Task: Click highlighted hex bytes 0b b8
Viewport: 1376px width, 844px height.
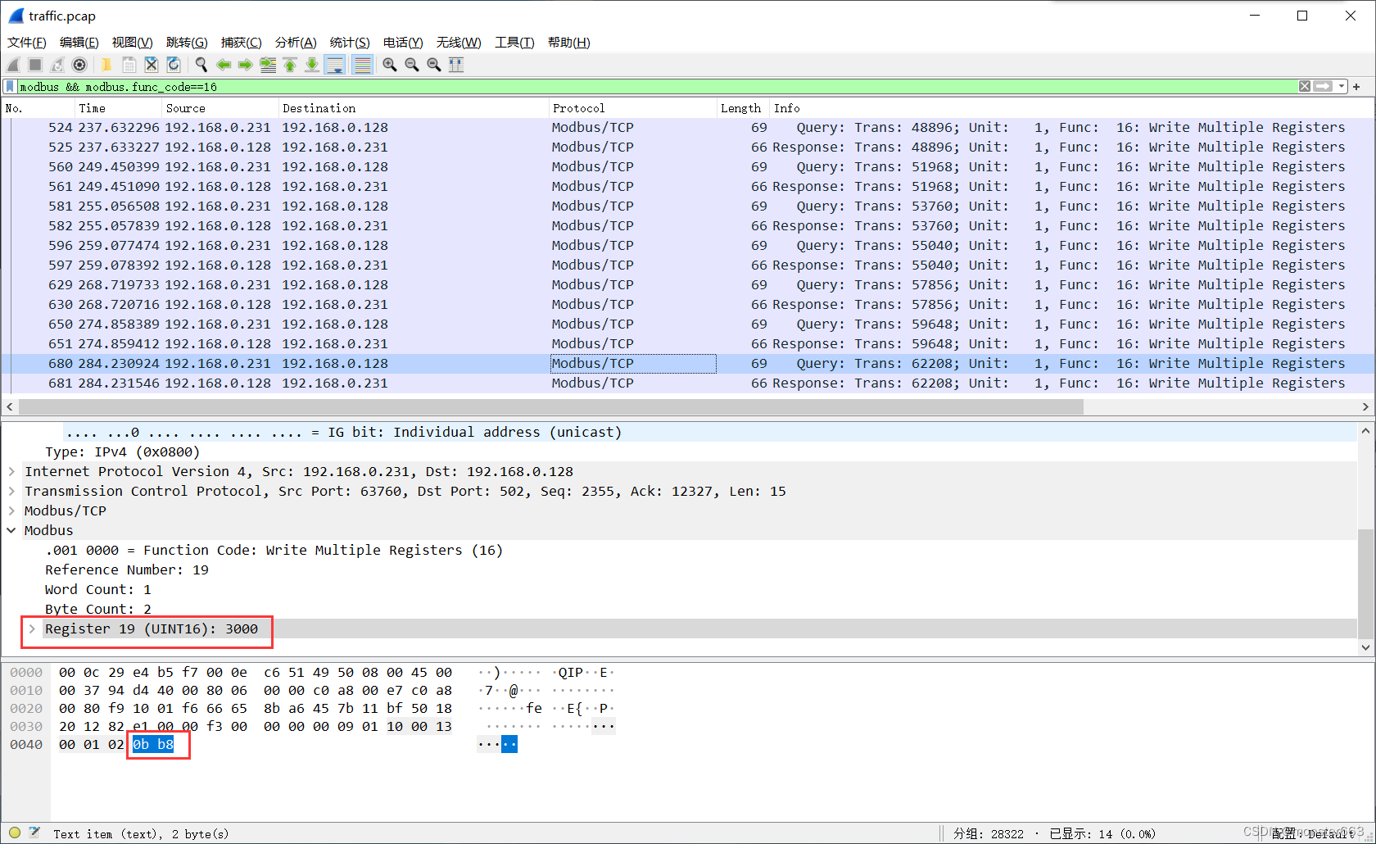Action: [153, 744]
